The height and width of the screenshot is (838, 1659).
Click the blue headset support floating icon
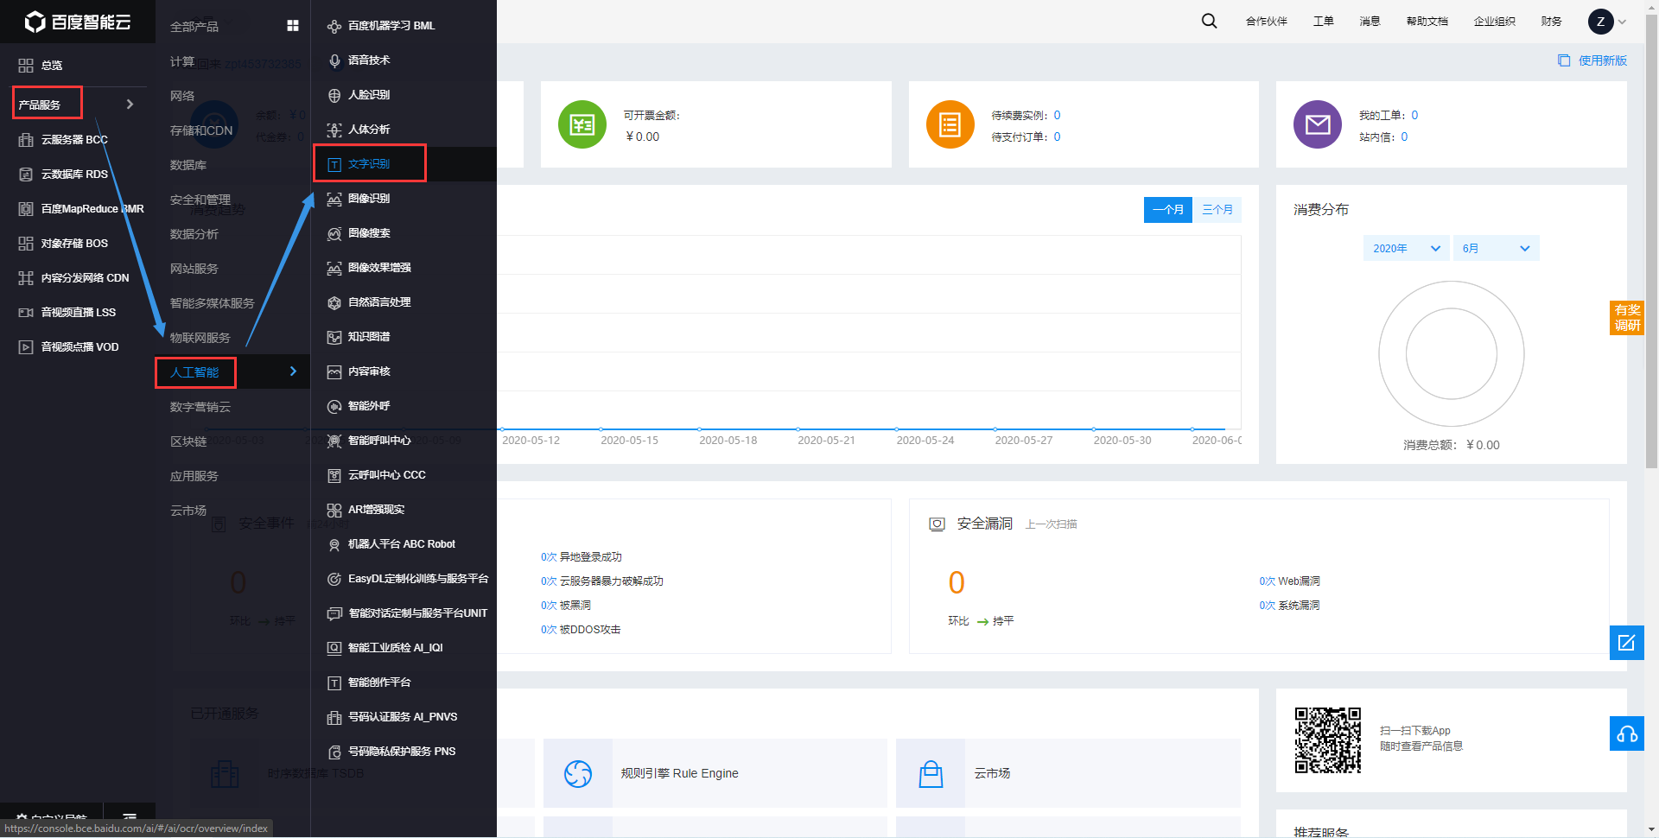point(1626,733)
